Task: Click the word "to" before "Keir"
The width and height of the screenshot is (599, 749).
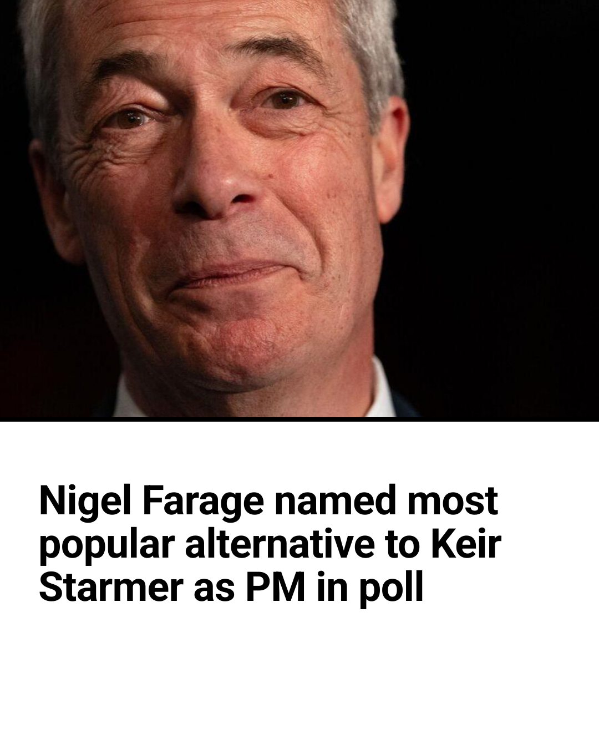Action: coord(408,546)
